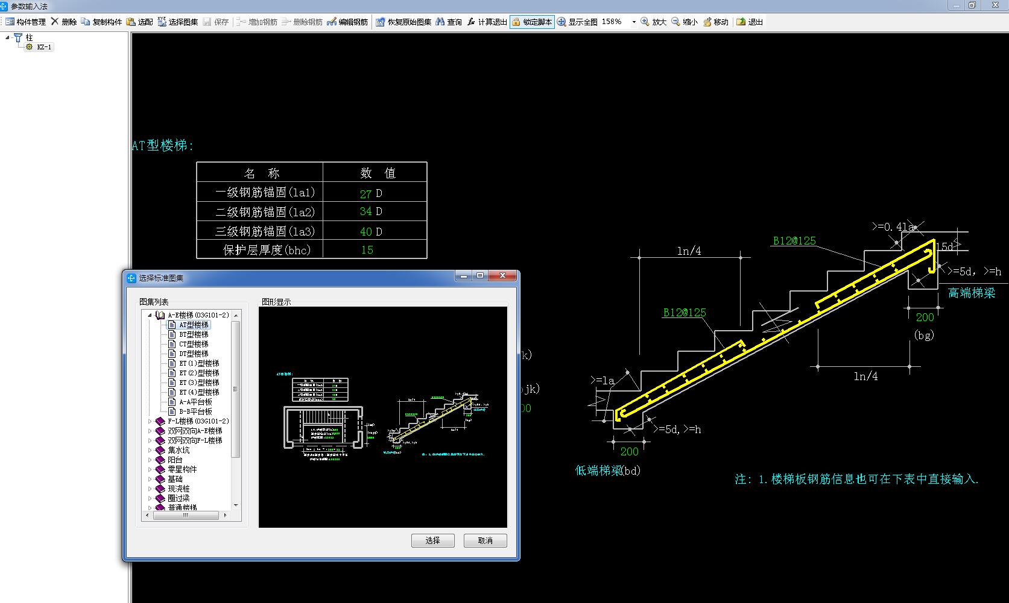
Task: Expand 双网双向A-E楼梯 node
Action: point(150,431)
